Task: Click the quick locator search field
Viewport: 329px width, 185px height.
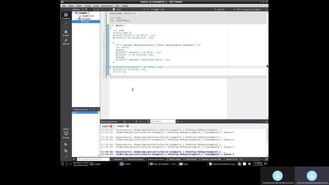Action: (93, 159)
